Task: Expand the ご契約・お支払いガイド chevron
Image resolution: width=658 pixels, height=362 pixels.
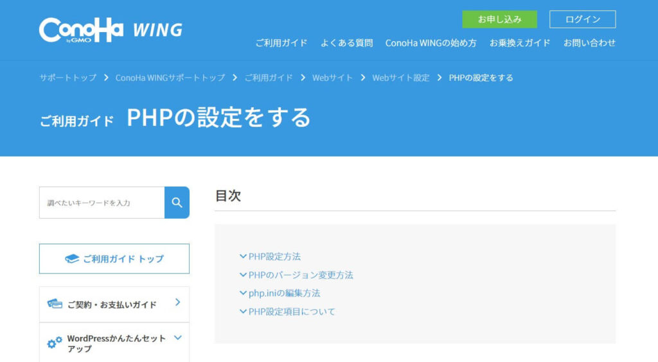Action: [178, 302]
